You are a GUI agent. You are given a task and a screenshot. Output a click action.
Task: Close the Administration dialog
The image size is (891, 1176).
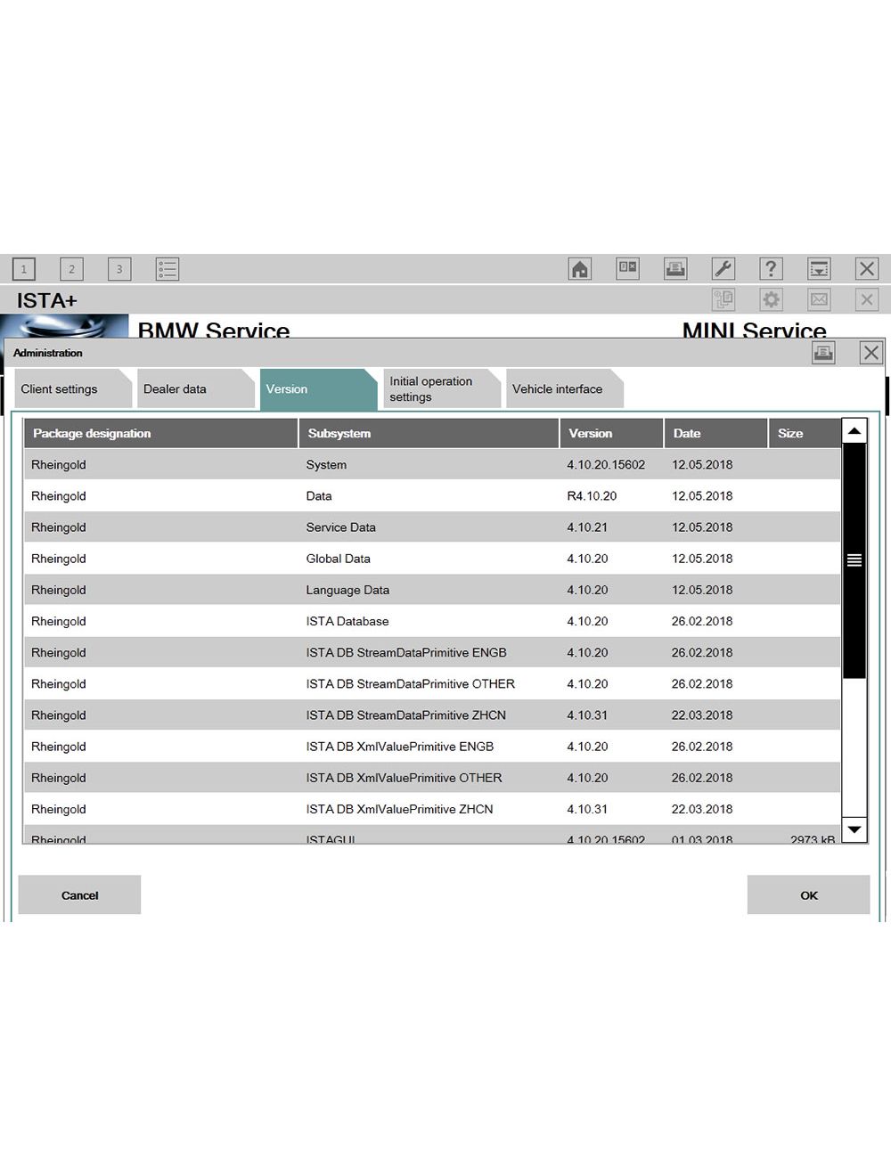click(871, 353)
